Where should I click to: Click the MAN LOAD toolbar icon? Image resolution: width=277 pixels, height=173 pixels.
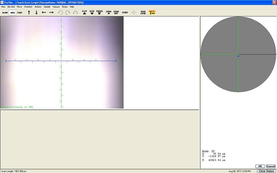[143, 12]
